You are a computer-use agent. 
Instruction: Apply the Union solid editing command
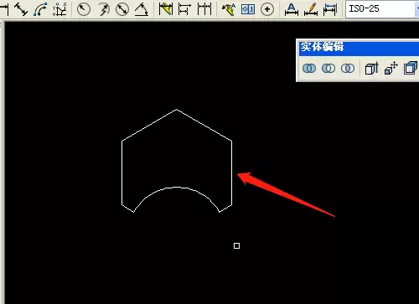(309, 68)
